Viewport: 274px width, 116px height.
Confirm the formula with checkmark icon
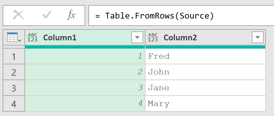point(47,15)
